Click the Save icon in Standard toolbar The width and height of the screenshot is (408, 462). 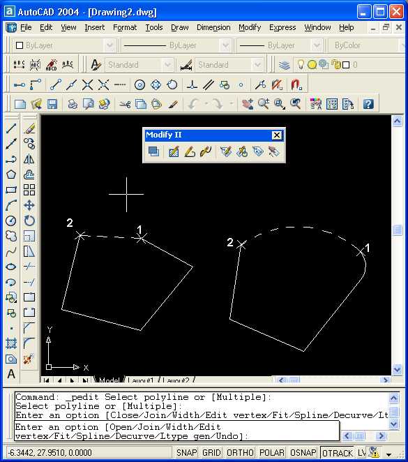[x=52, y=104]
